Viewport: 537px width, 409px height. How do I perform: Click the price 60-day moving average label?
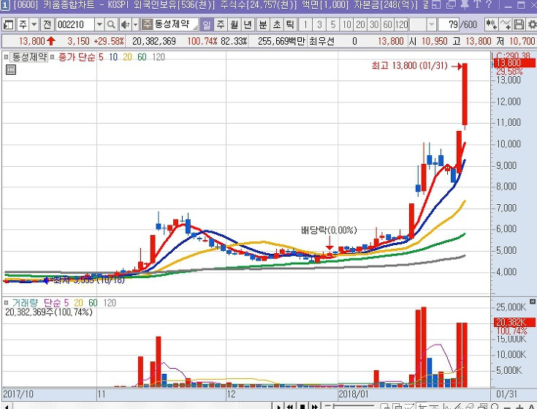(142, 57)
